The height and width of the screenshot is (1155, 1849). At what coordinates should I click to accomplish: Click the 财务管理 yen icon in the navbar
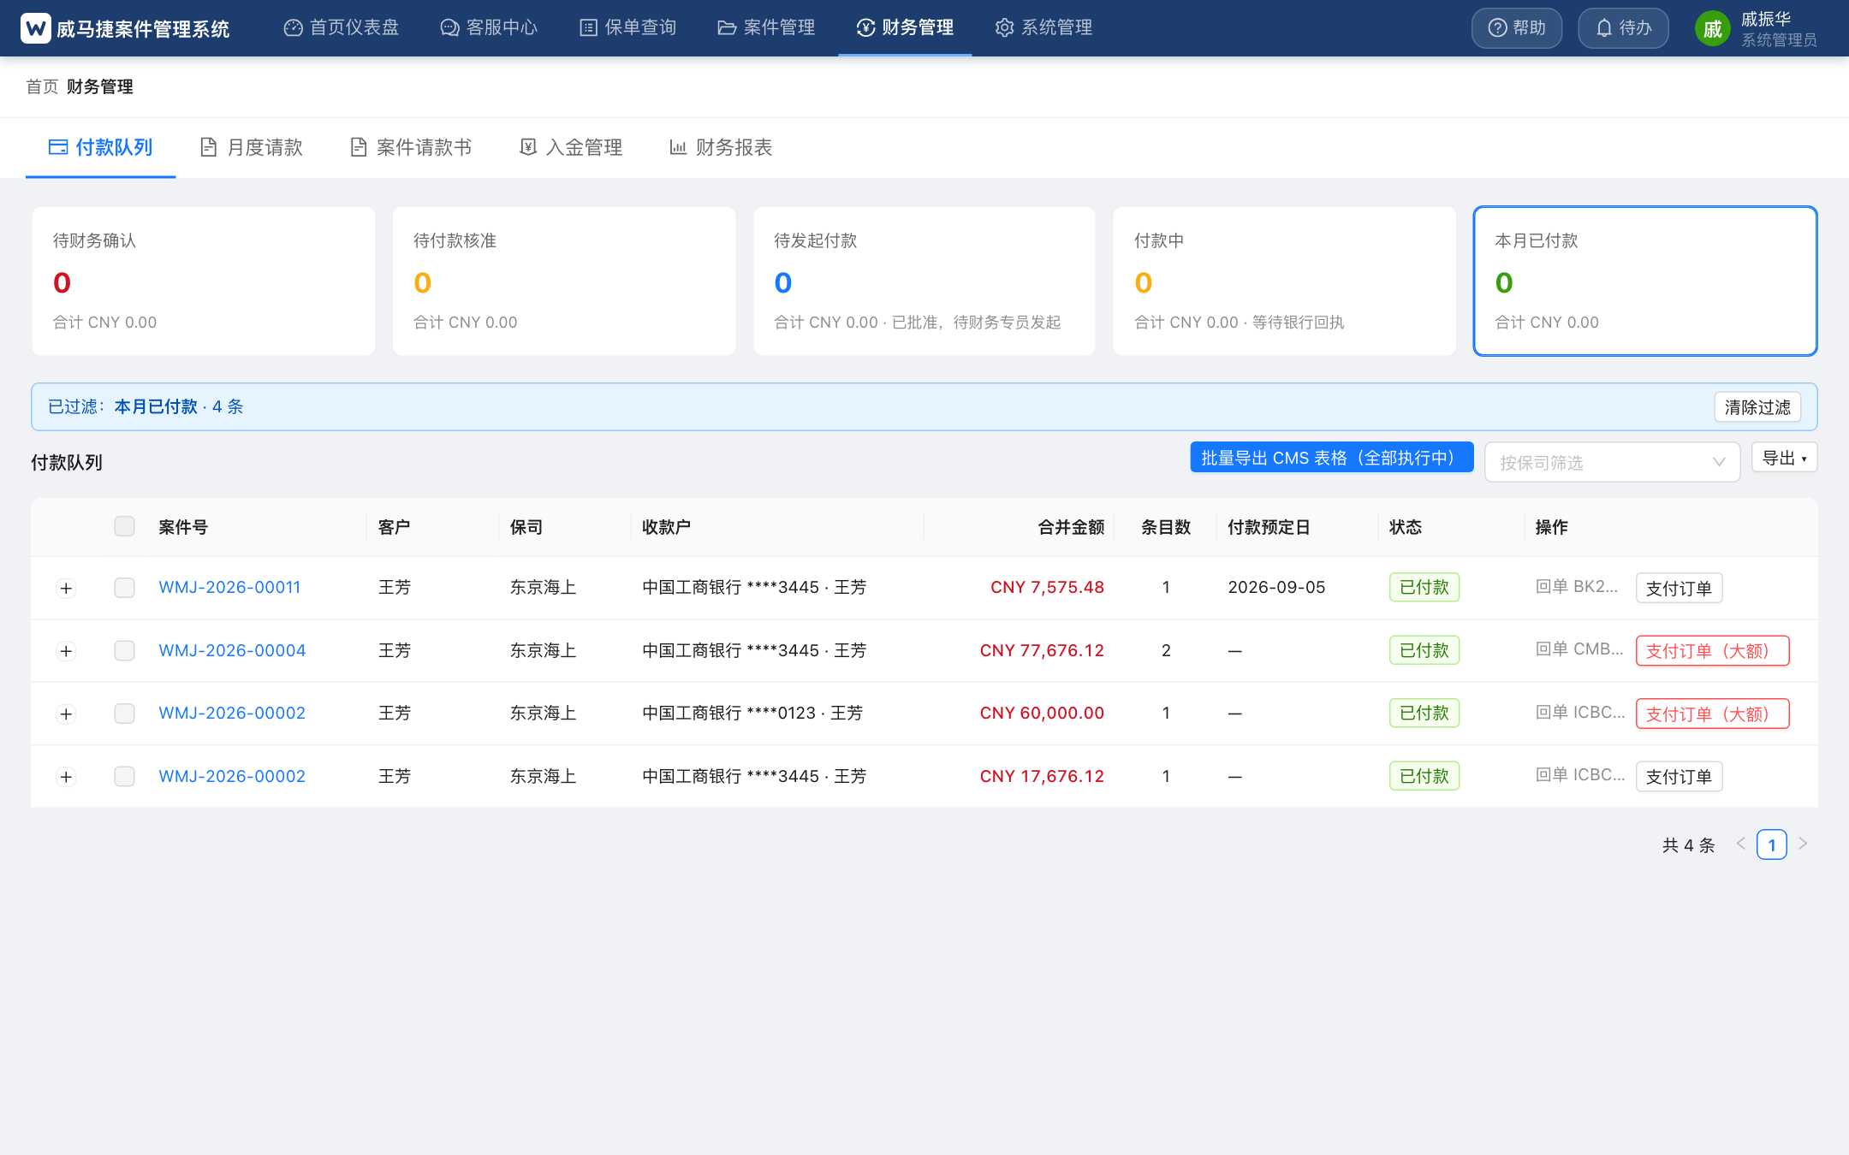click(x=865, y=28)
